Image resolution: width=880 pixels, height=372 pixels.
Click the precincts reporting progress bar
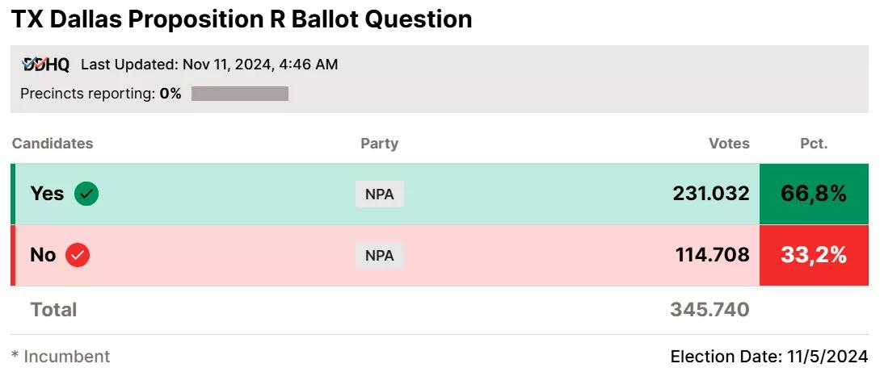pyautogui.click(x=240, y=94)
